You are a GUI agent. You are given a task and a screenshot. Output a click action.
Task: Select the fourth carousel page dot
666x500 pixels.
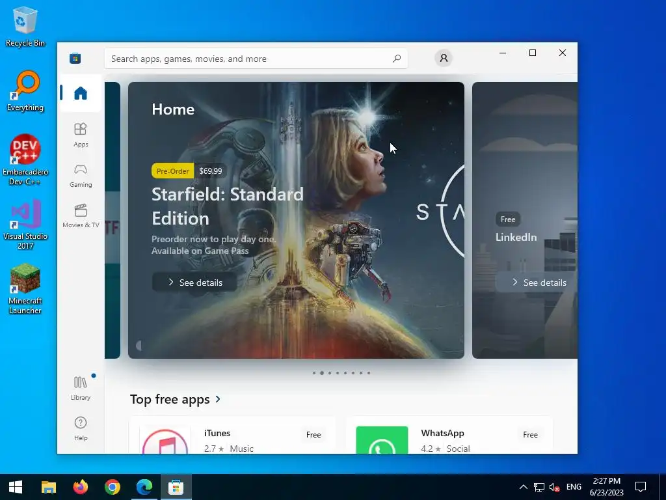(338, 373)
